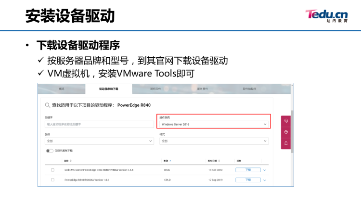Check the box for the Dell EMC Server BIOS row

point(52,170)
